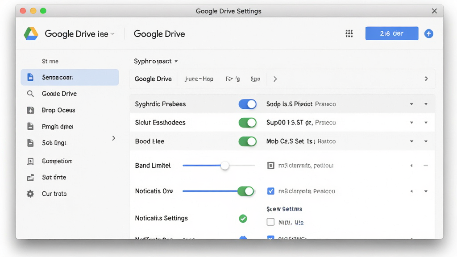Open last dropdown arrow in Bood Llee row
Screen dimensions: 457x257
coord(426,141)
